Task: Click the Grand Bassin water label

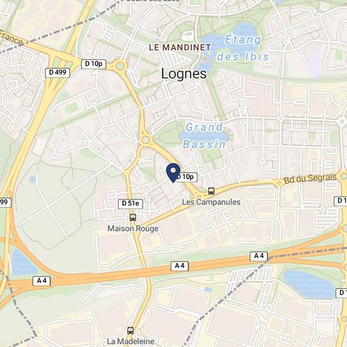Action: [204, 136]
